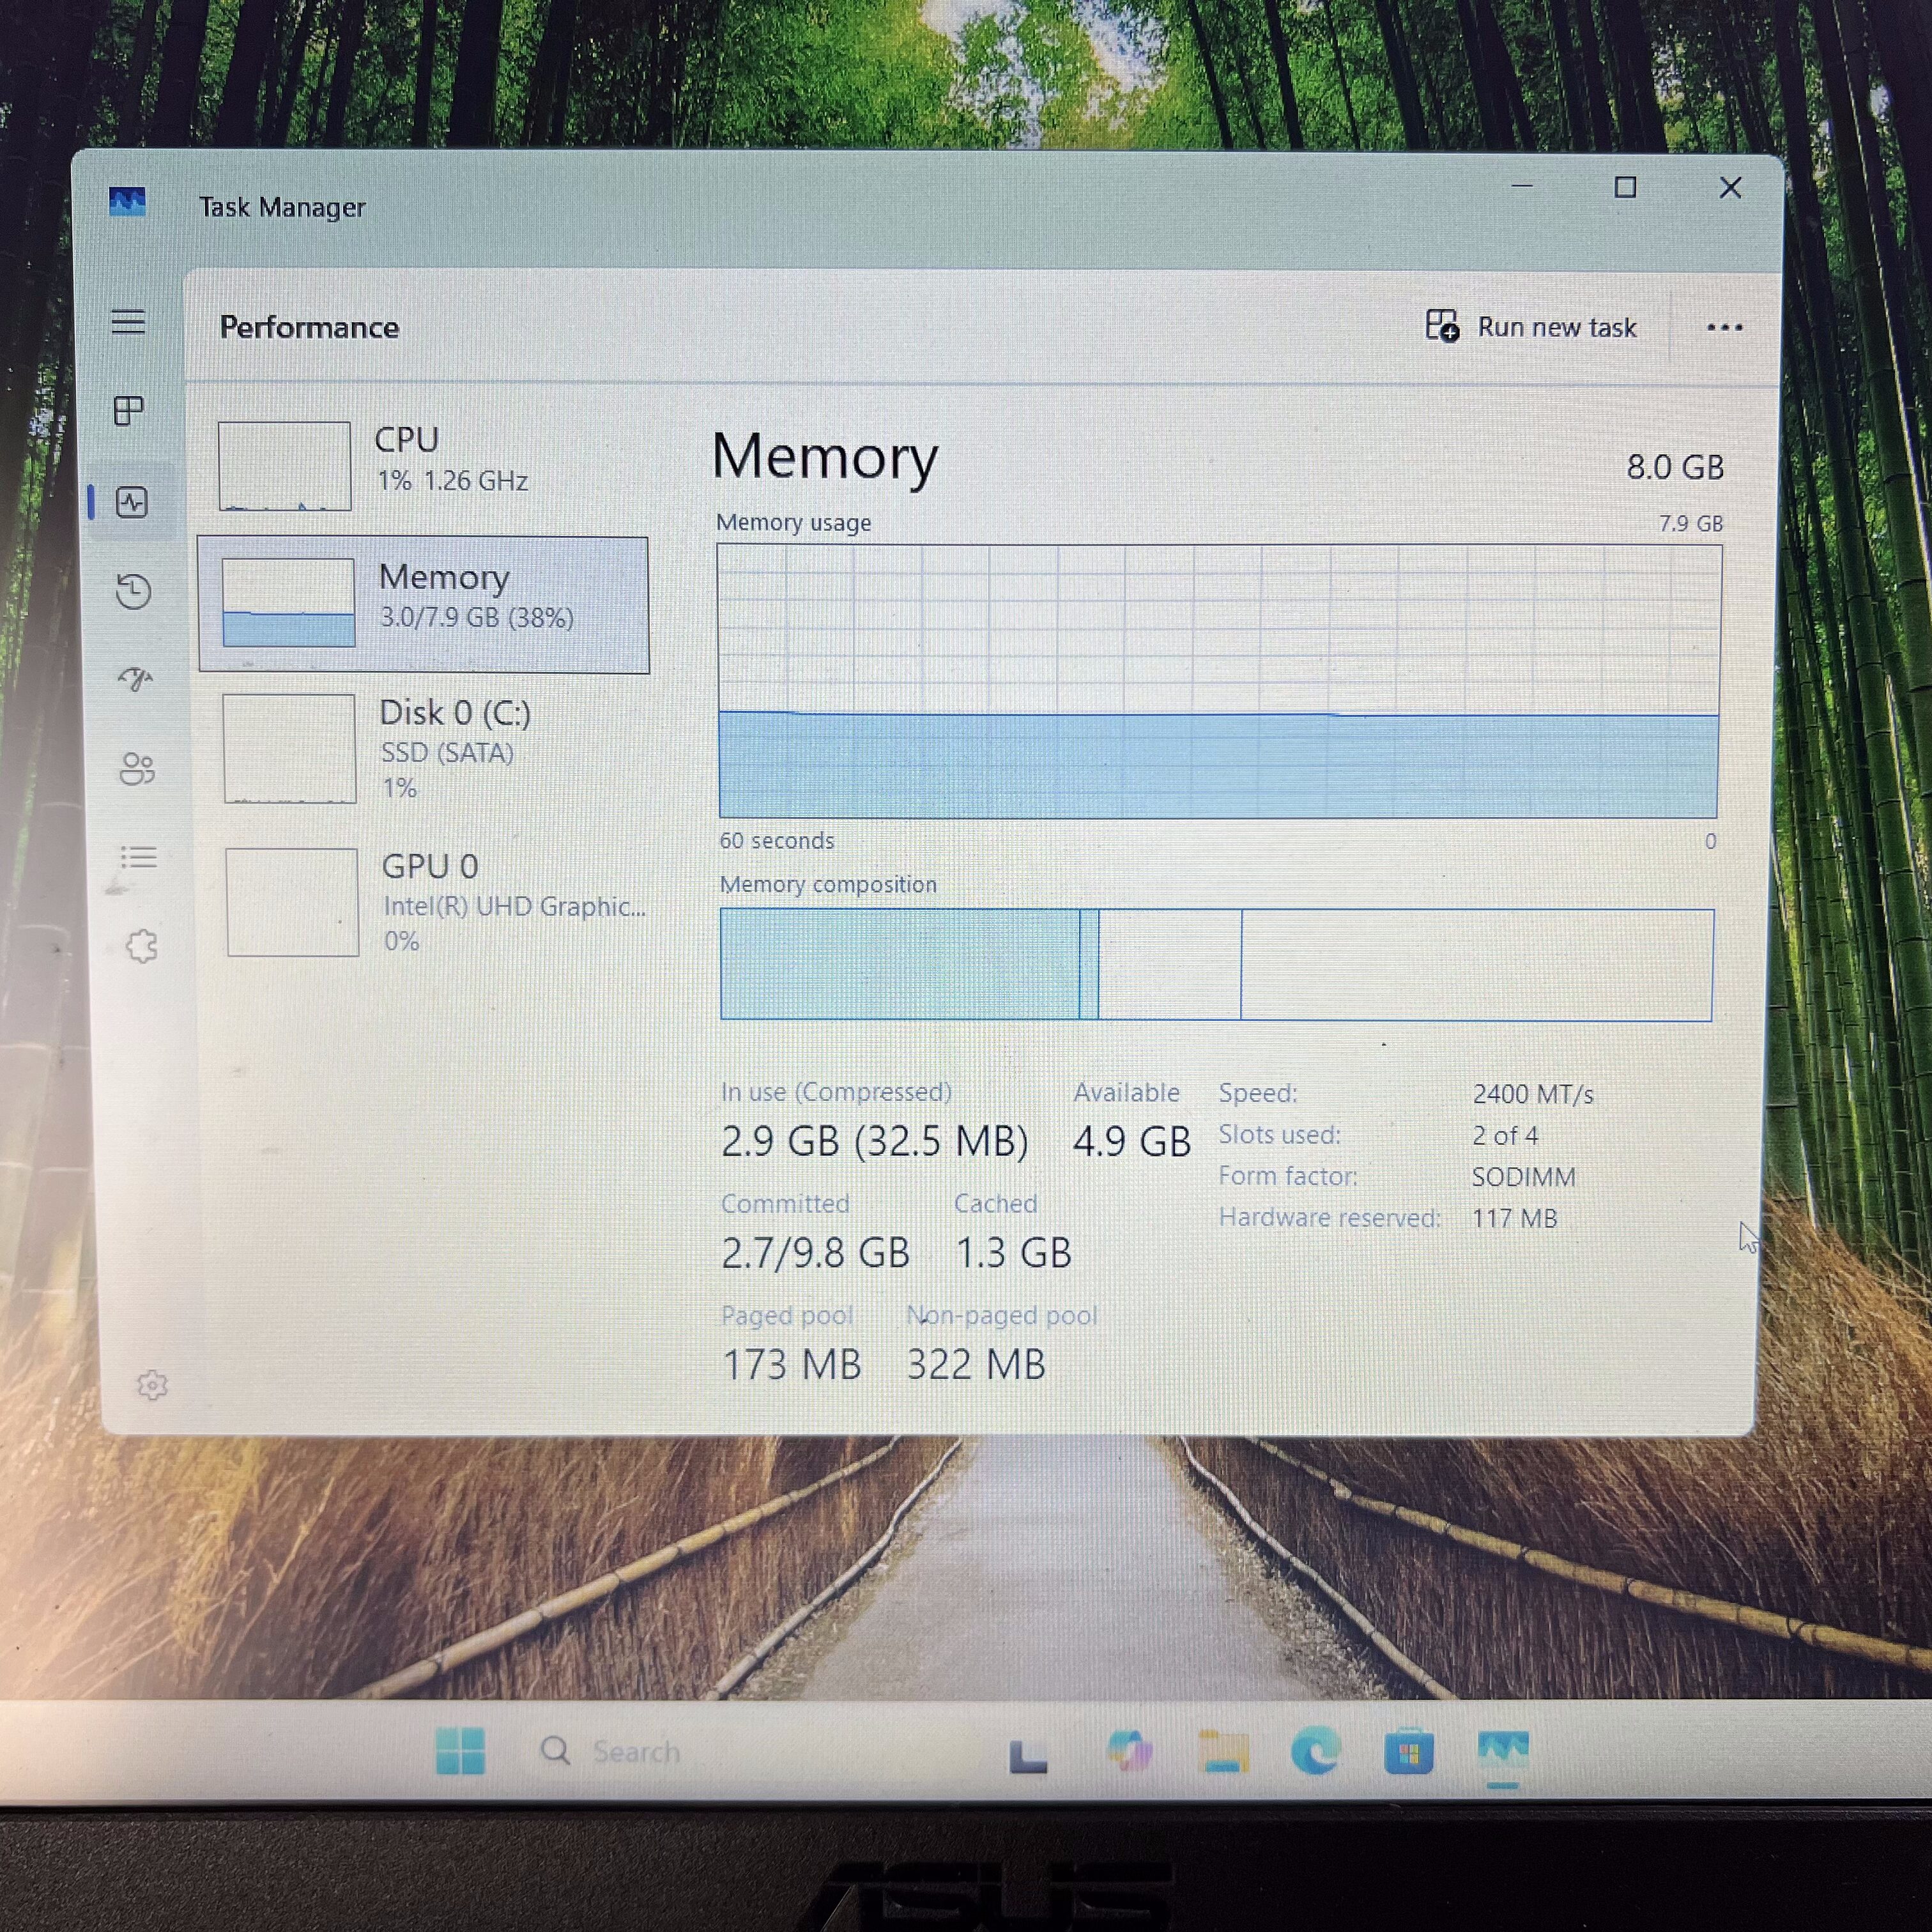Open the Windows Start menu
Screen dimensions: 1932x1932
click(x=461, y=1751)
